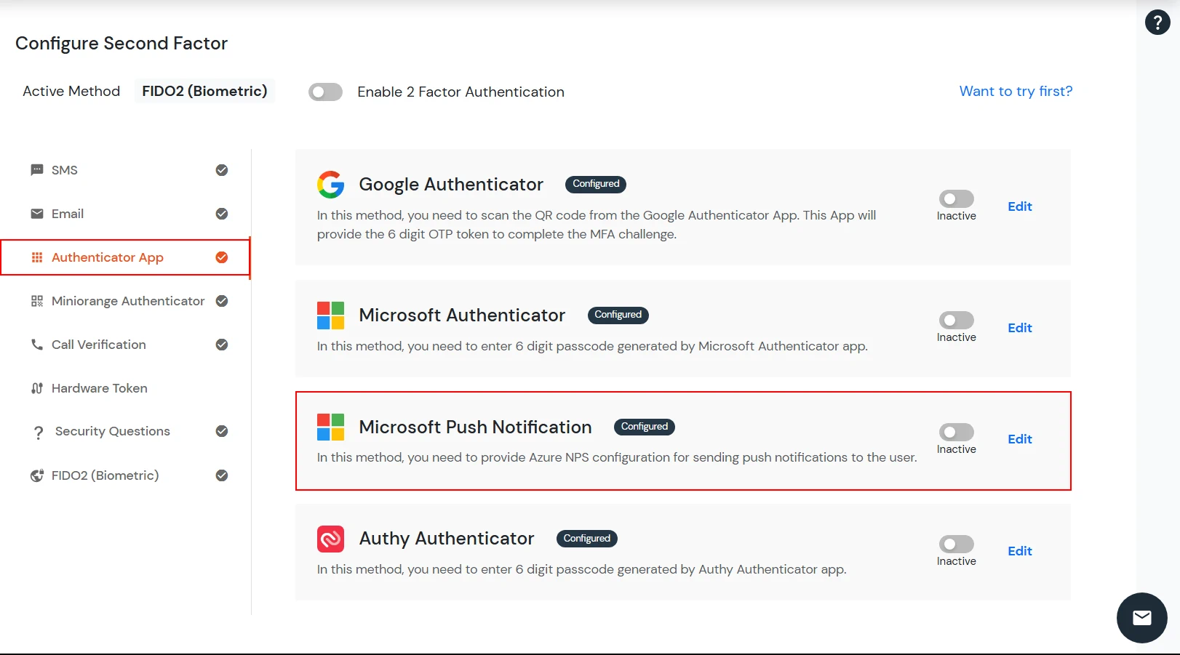Click the Hardware Token icon
Image resolution: width=1180 pixels, height=655 pixels.
click(x=36, y=387)
